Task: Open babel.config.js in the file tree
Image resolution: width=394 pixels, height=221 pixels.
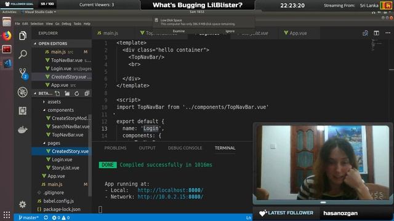Action: click(62, 201)
